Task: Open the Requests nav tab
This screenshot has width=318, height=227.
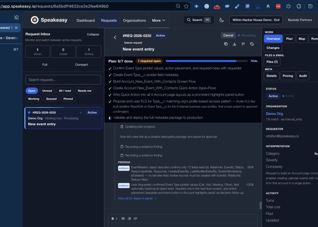Action: 109,21
